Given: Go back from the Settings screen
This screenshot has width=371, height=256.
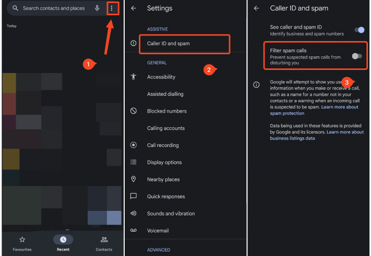Looking at the screenshot, I should pos(133,8).
